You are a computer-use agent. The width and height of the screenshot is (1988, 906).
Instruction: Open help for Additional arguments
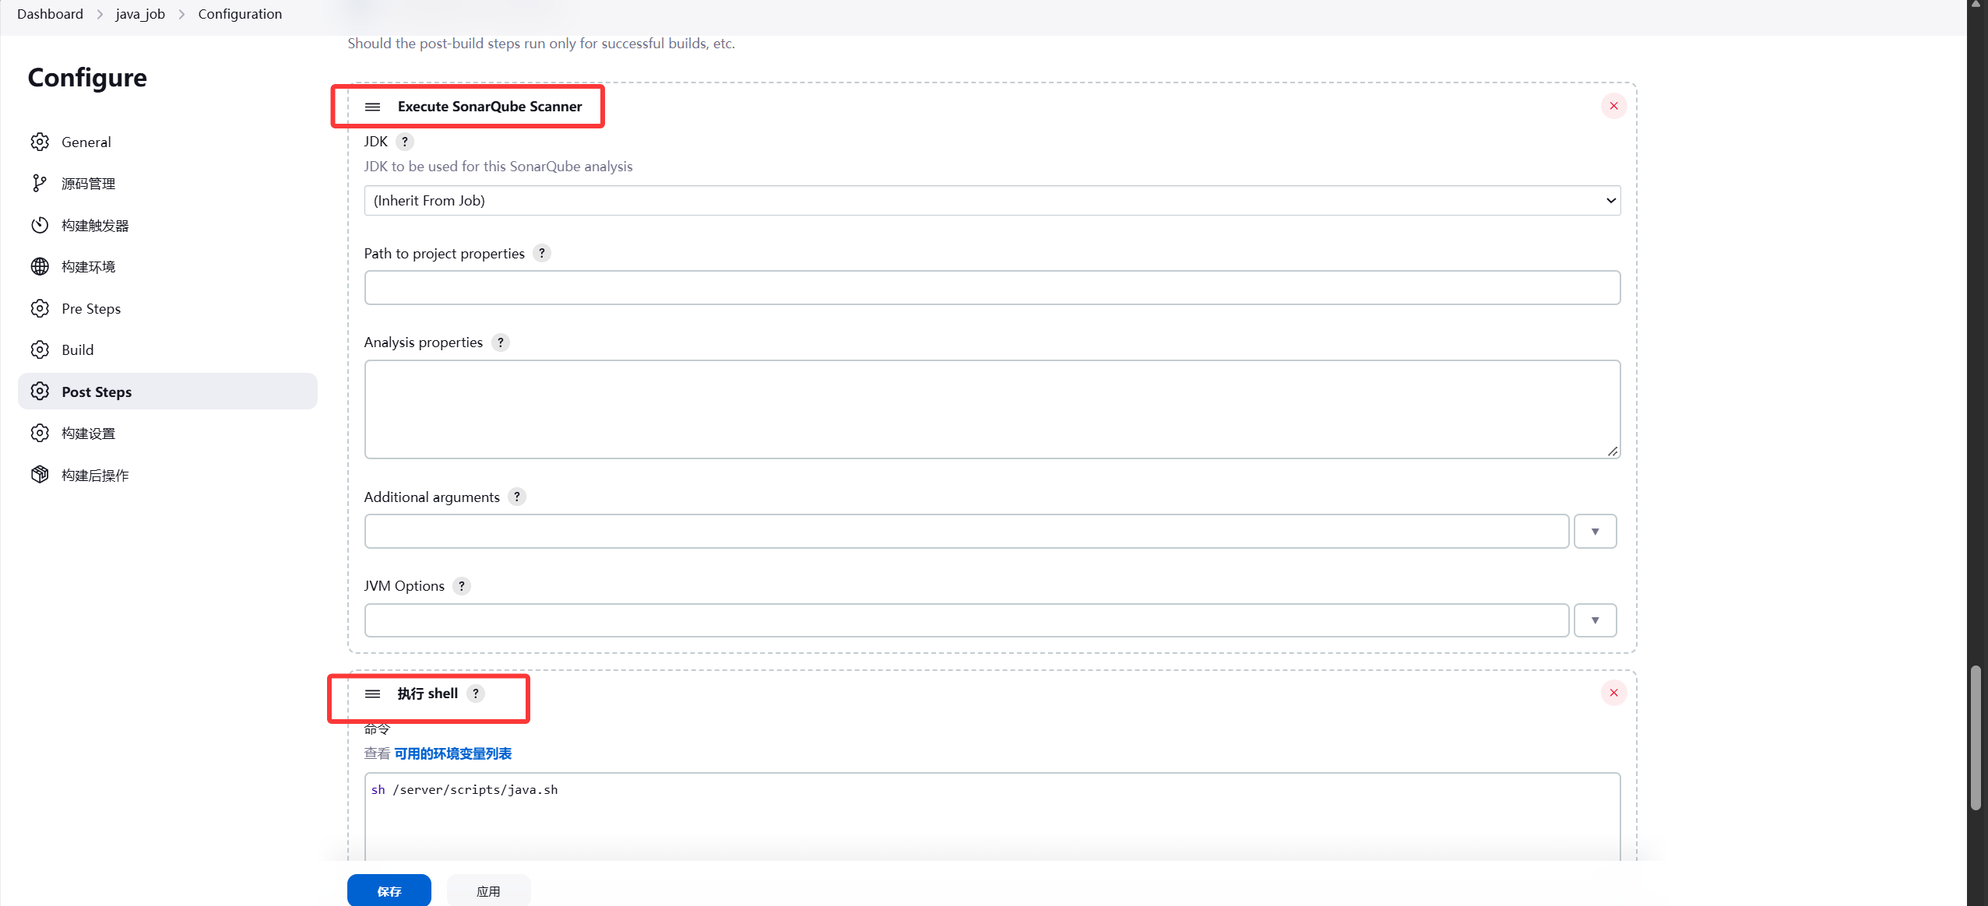[517, 497]
